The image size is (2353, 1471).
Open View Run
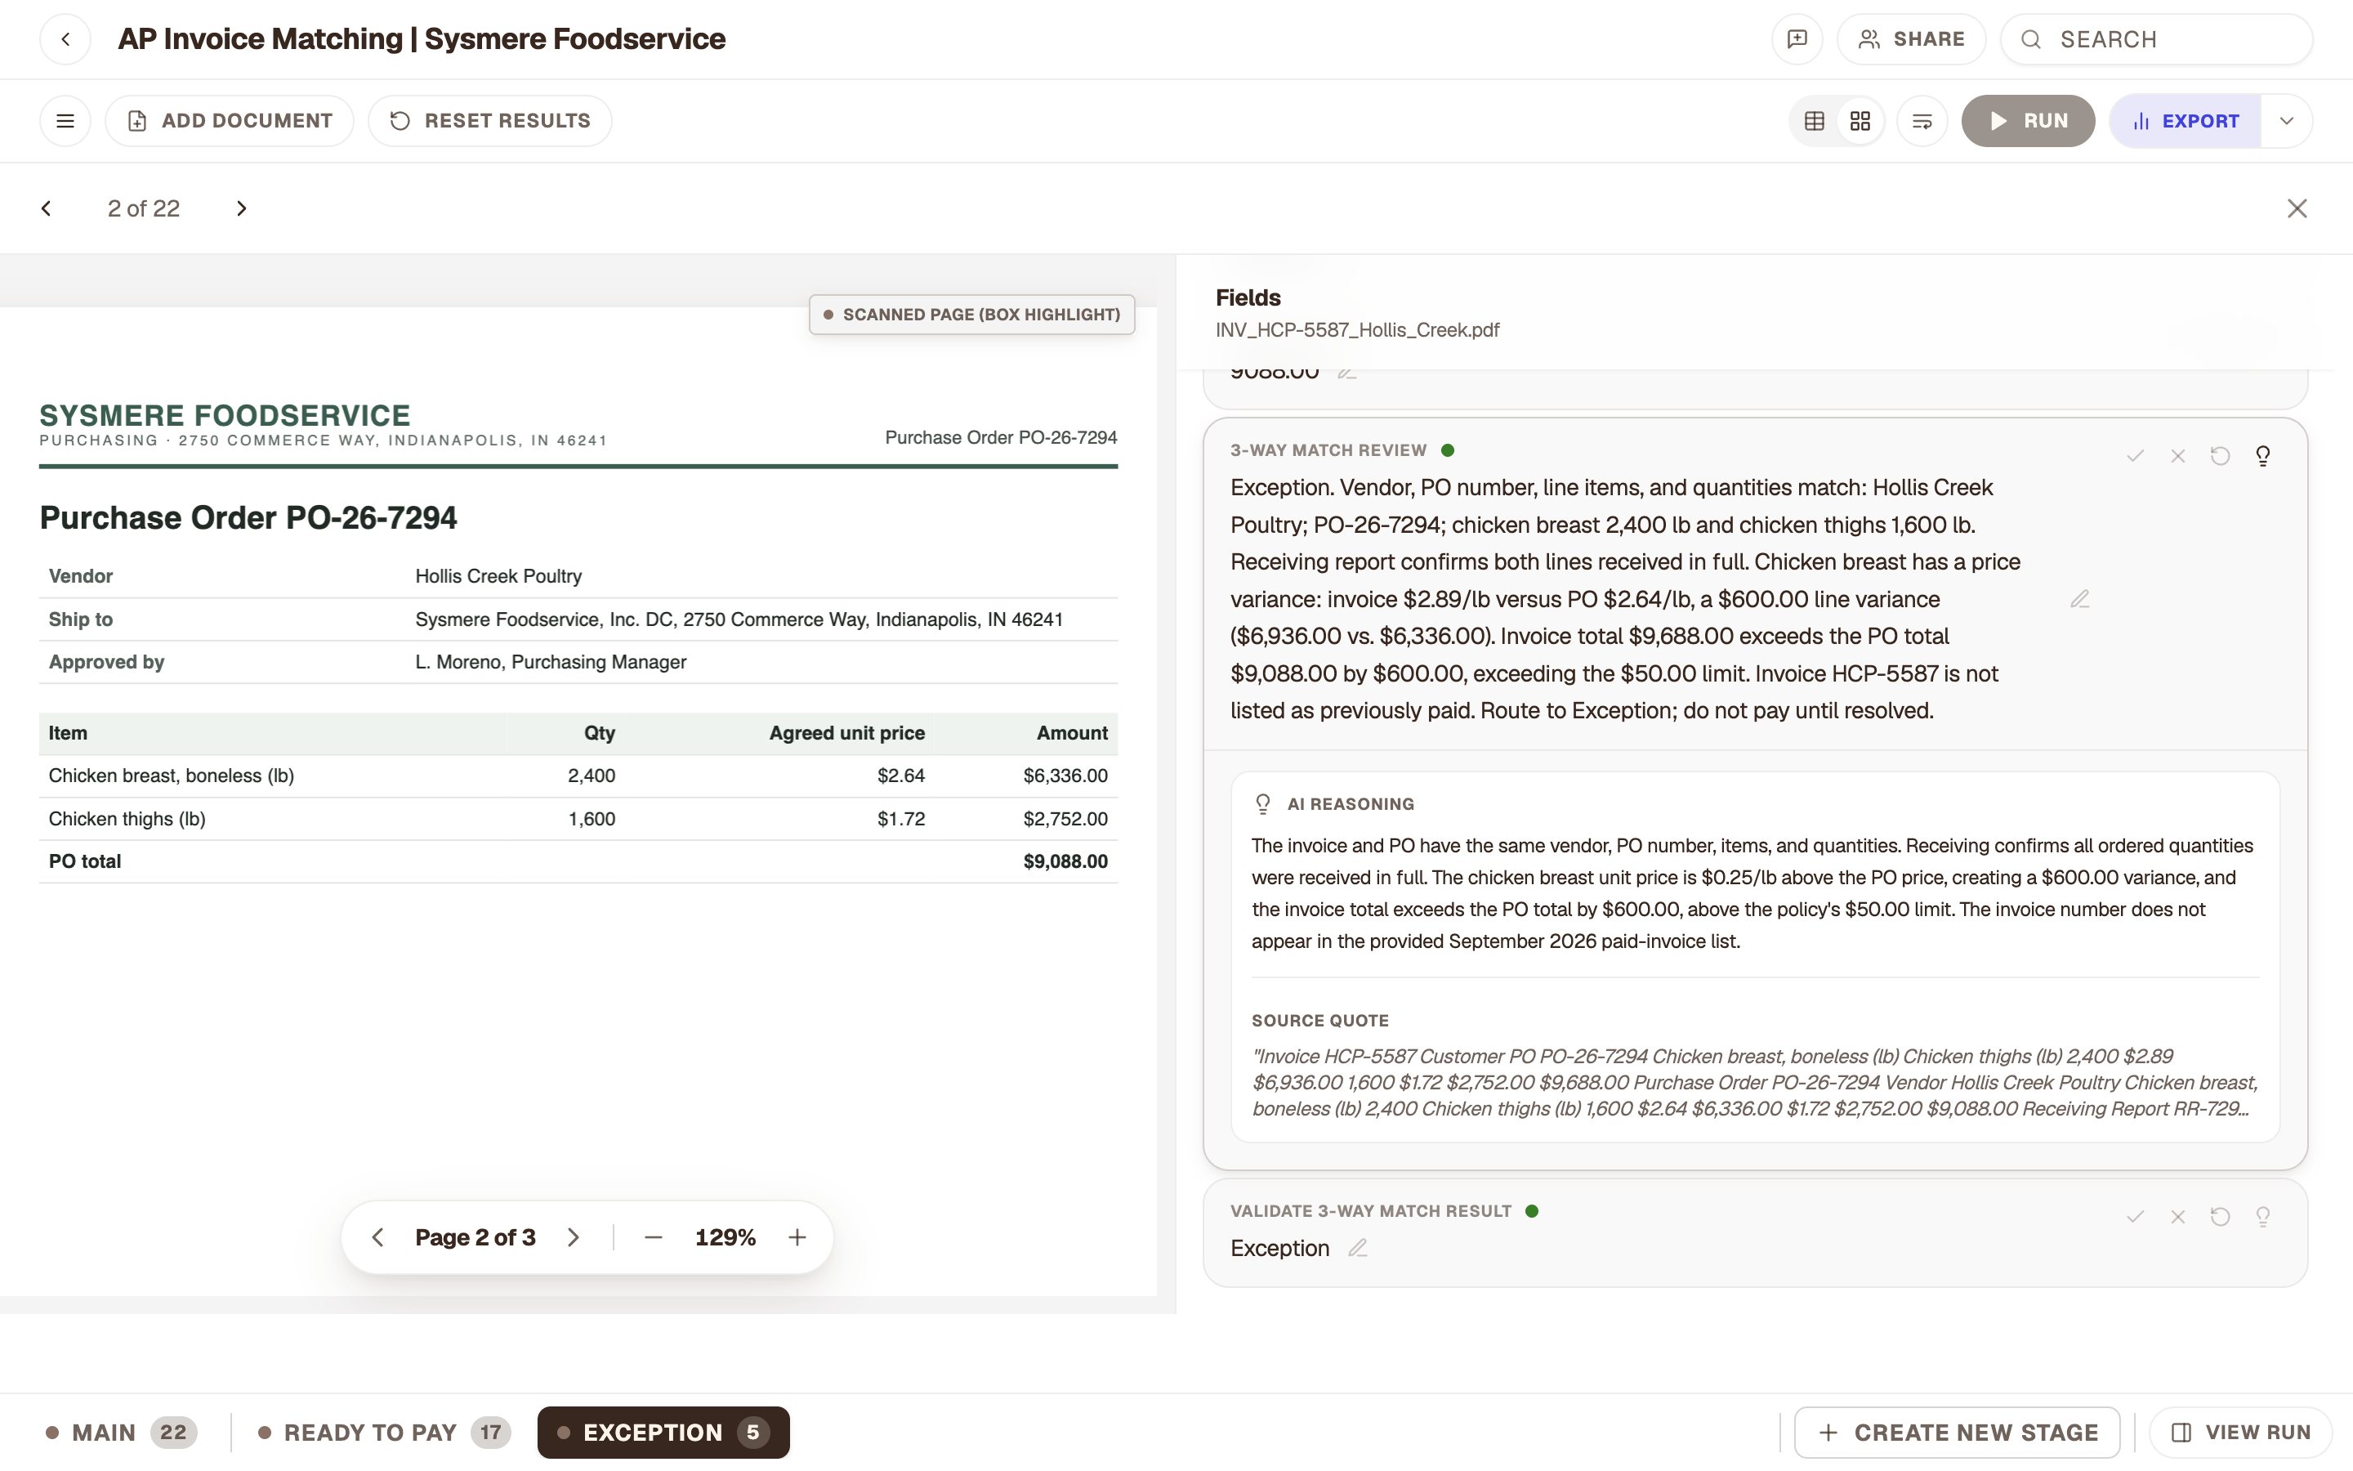click(2240, 1432)
